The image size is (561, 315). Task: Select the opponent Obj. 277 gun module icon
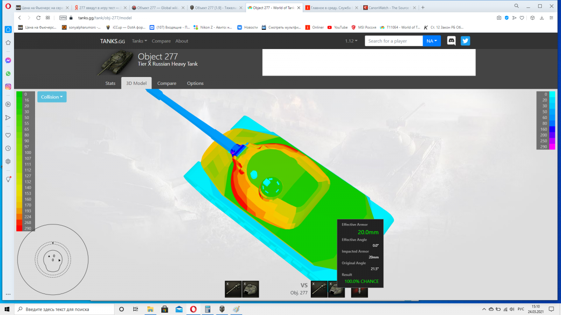319,289
